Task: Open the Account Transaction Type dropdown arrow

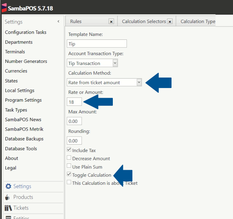Action: [115, 63]
